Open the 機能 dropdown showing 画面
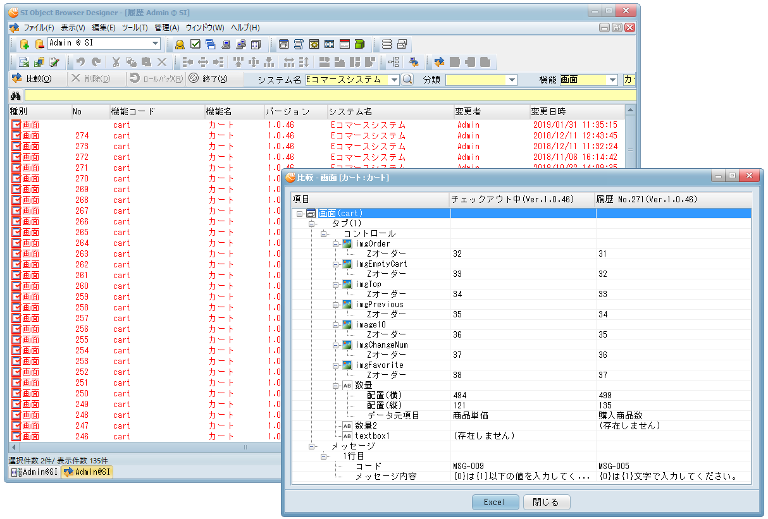The width and height of the screenshot is (768, 519). point(612,80)
